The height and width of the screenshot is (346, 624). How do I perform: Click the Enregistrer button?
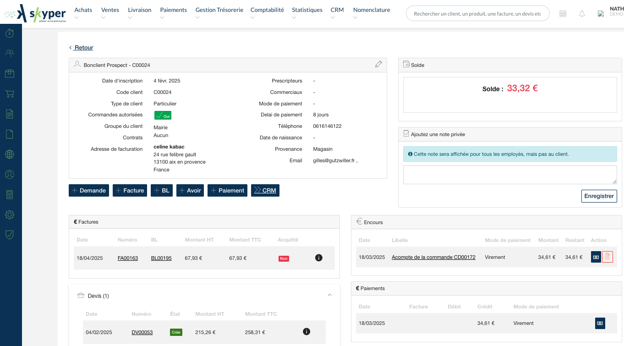(599, 196)
